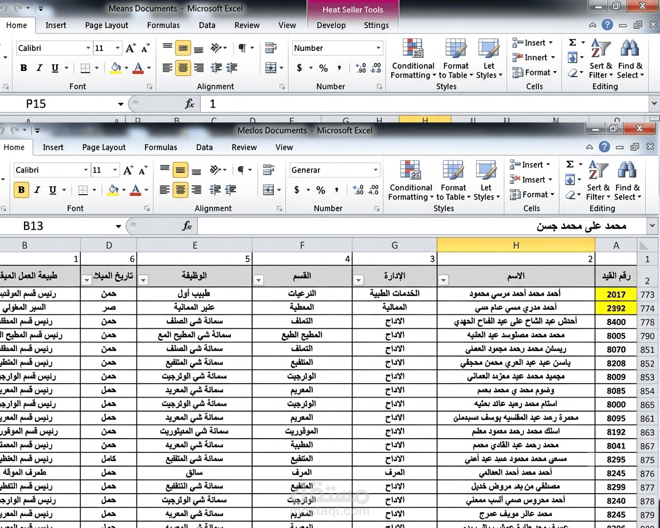Screen dimensions: 660x528
Task: Open Formulas tab in front window
Action: [161, 147]
